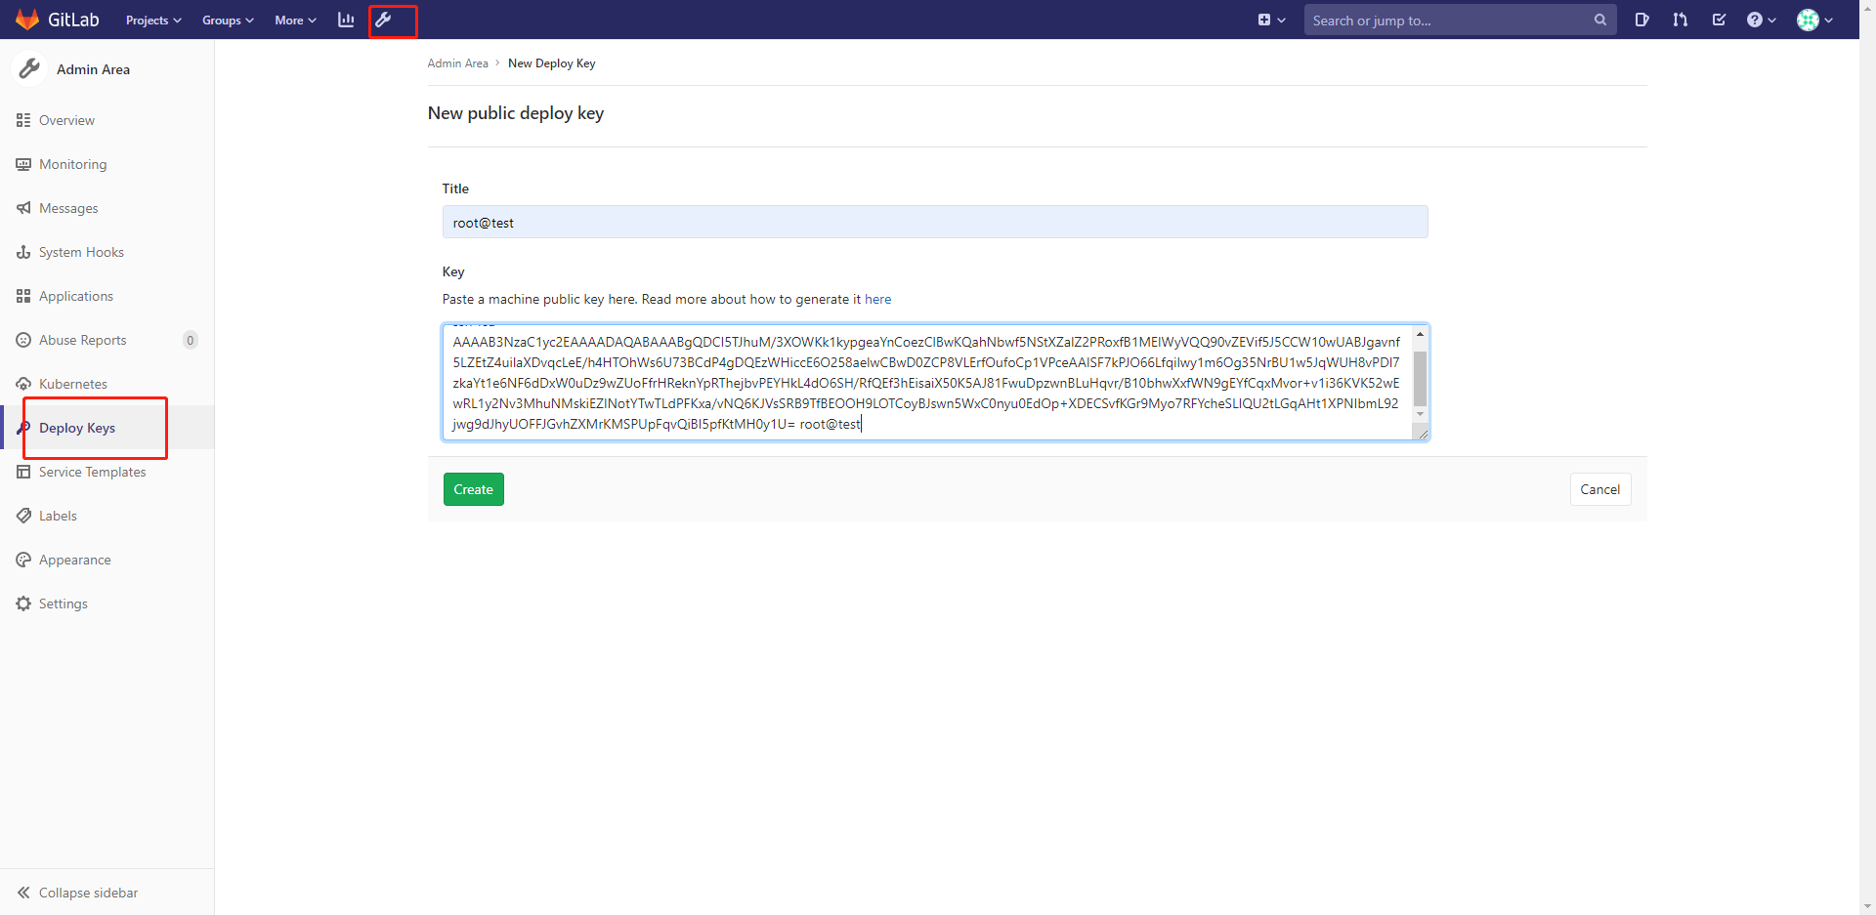Click the Appearance palette icon

(x=23, y=560)
